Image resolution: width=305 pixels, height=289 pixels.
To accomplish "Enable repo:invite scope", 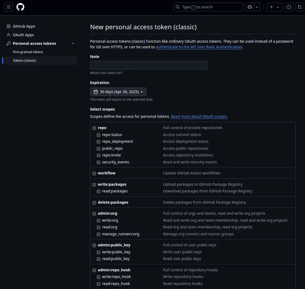I will (99, 155).
